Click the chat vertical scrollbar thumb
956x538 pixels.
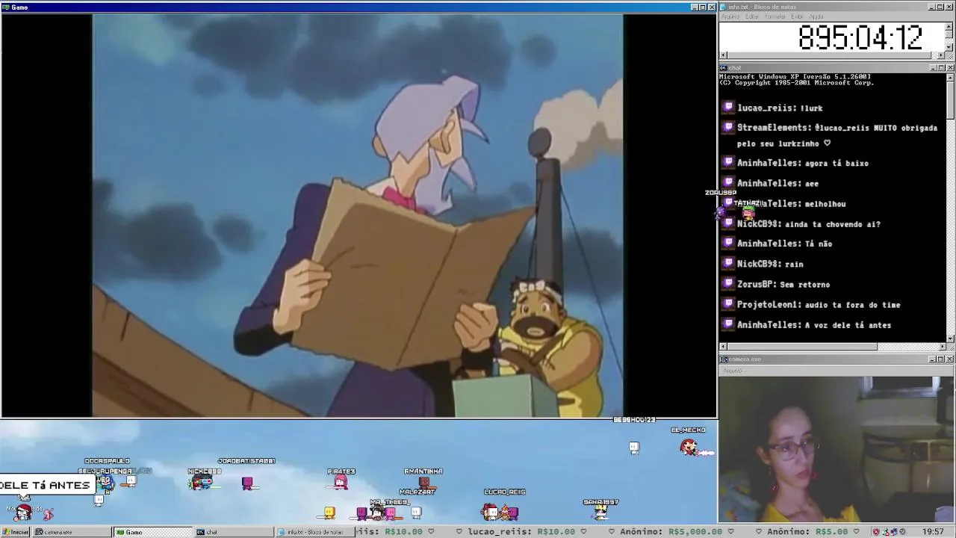949,99
